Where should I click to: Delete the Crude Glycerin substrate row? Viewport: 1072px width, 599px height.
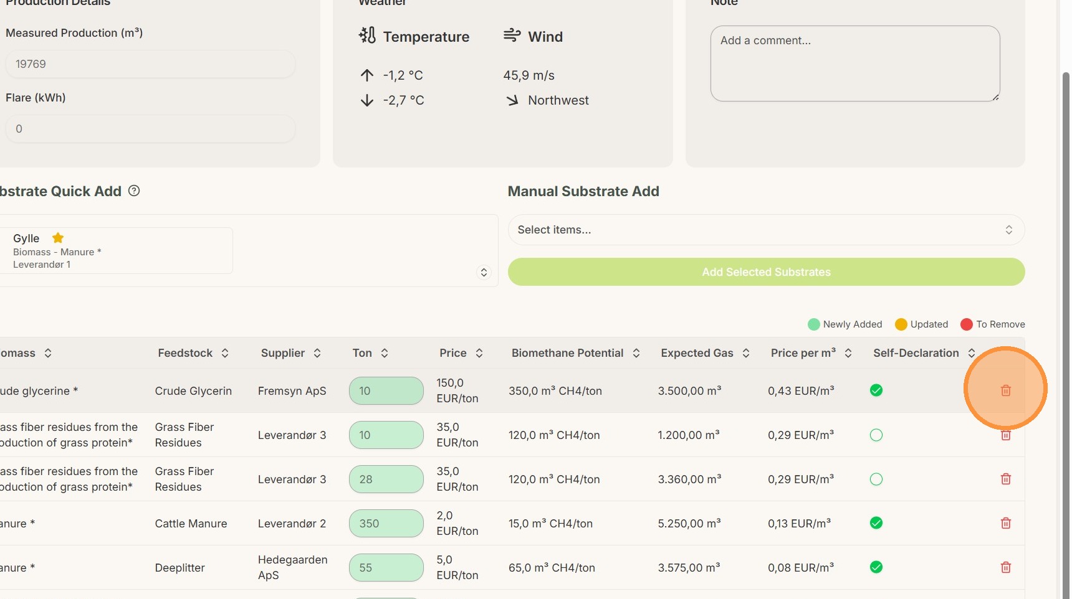pos(1005,390)
